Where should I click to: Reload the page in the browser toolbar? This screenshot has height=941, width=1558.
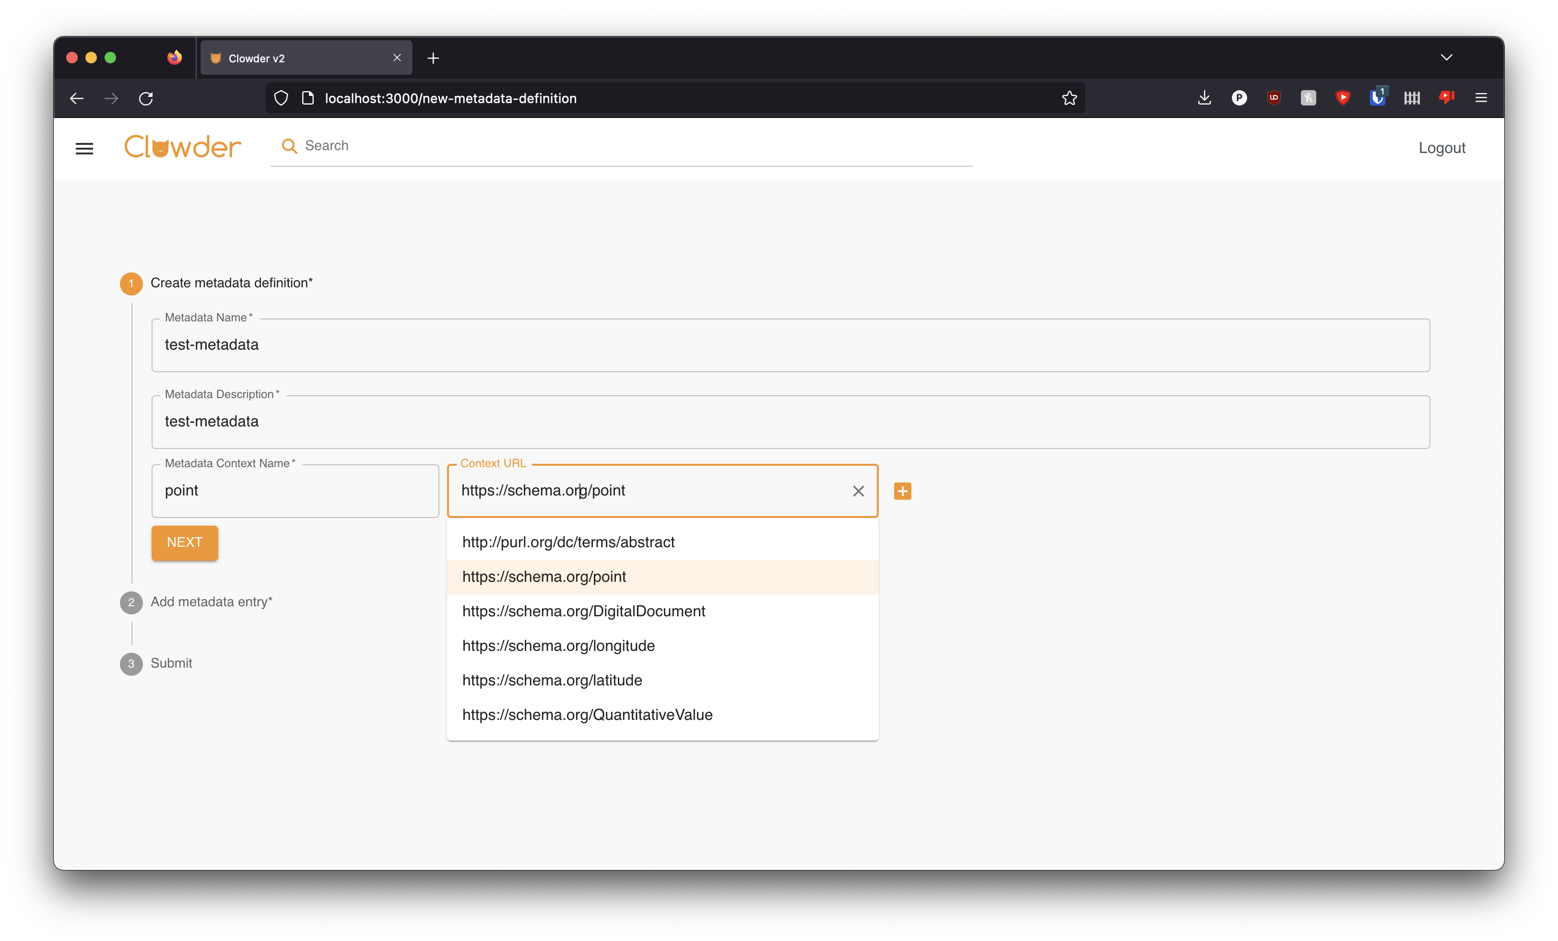tap(146, 99)
